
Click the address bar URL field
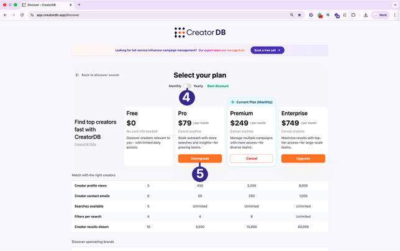pos(155,15)
